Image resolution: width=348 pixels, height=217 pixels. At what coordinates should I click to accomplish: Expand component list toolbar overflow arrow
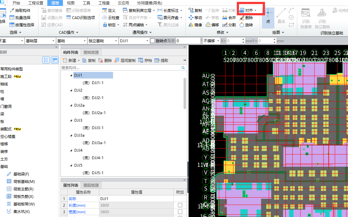point(185,60)
